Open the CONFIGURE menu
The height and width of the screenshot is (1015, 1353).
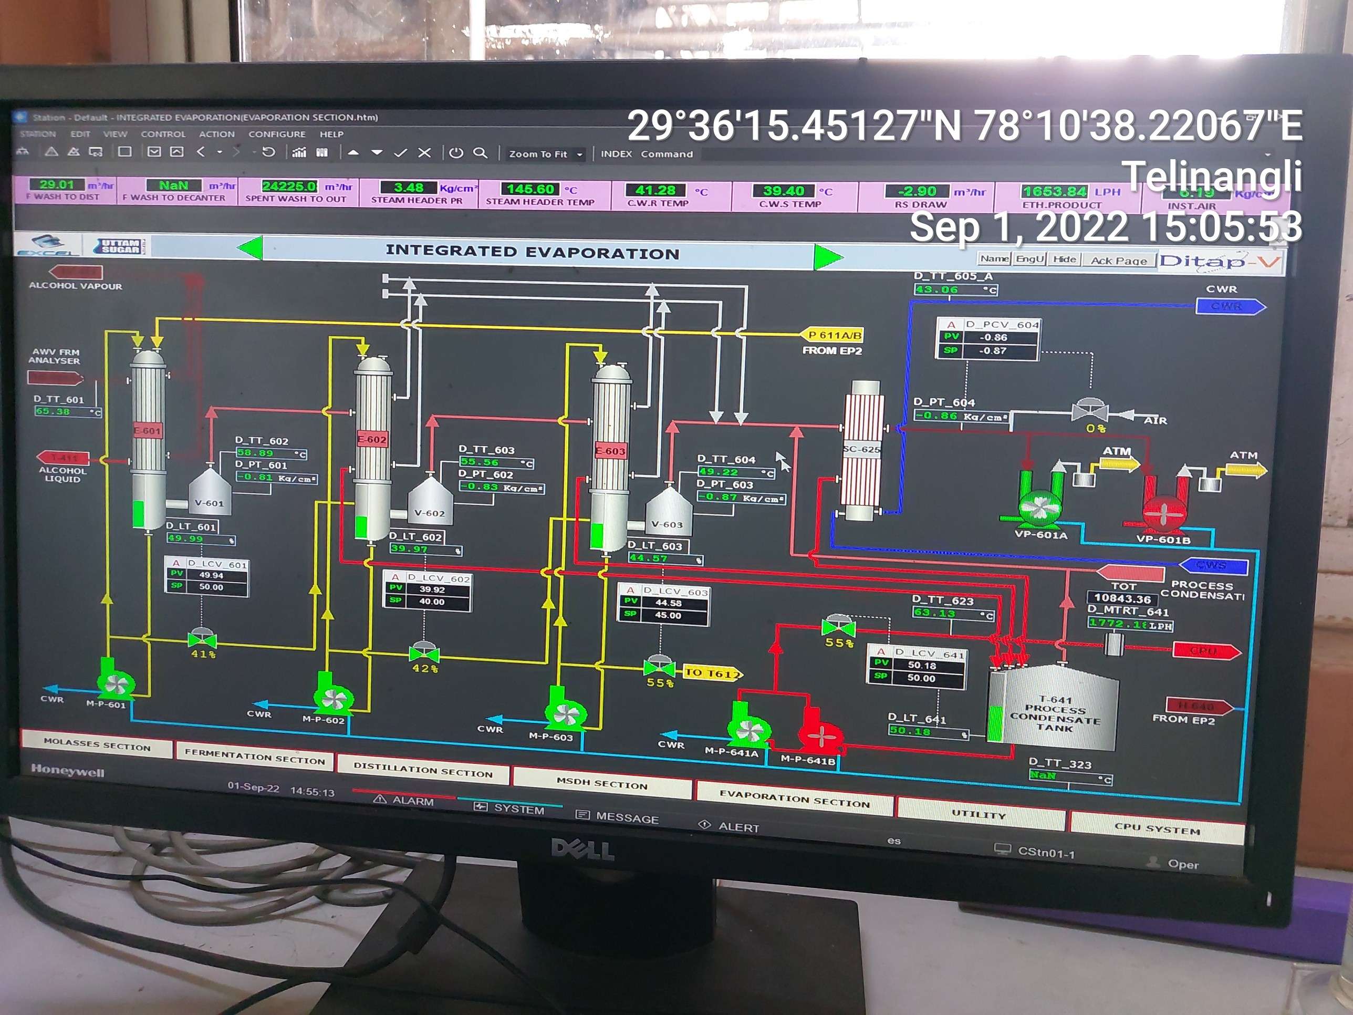(276, 134)
